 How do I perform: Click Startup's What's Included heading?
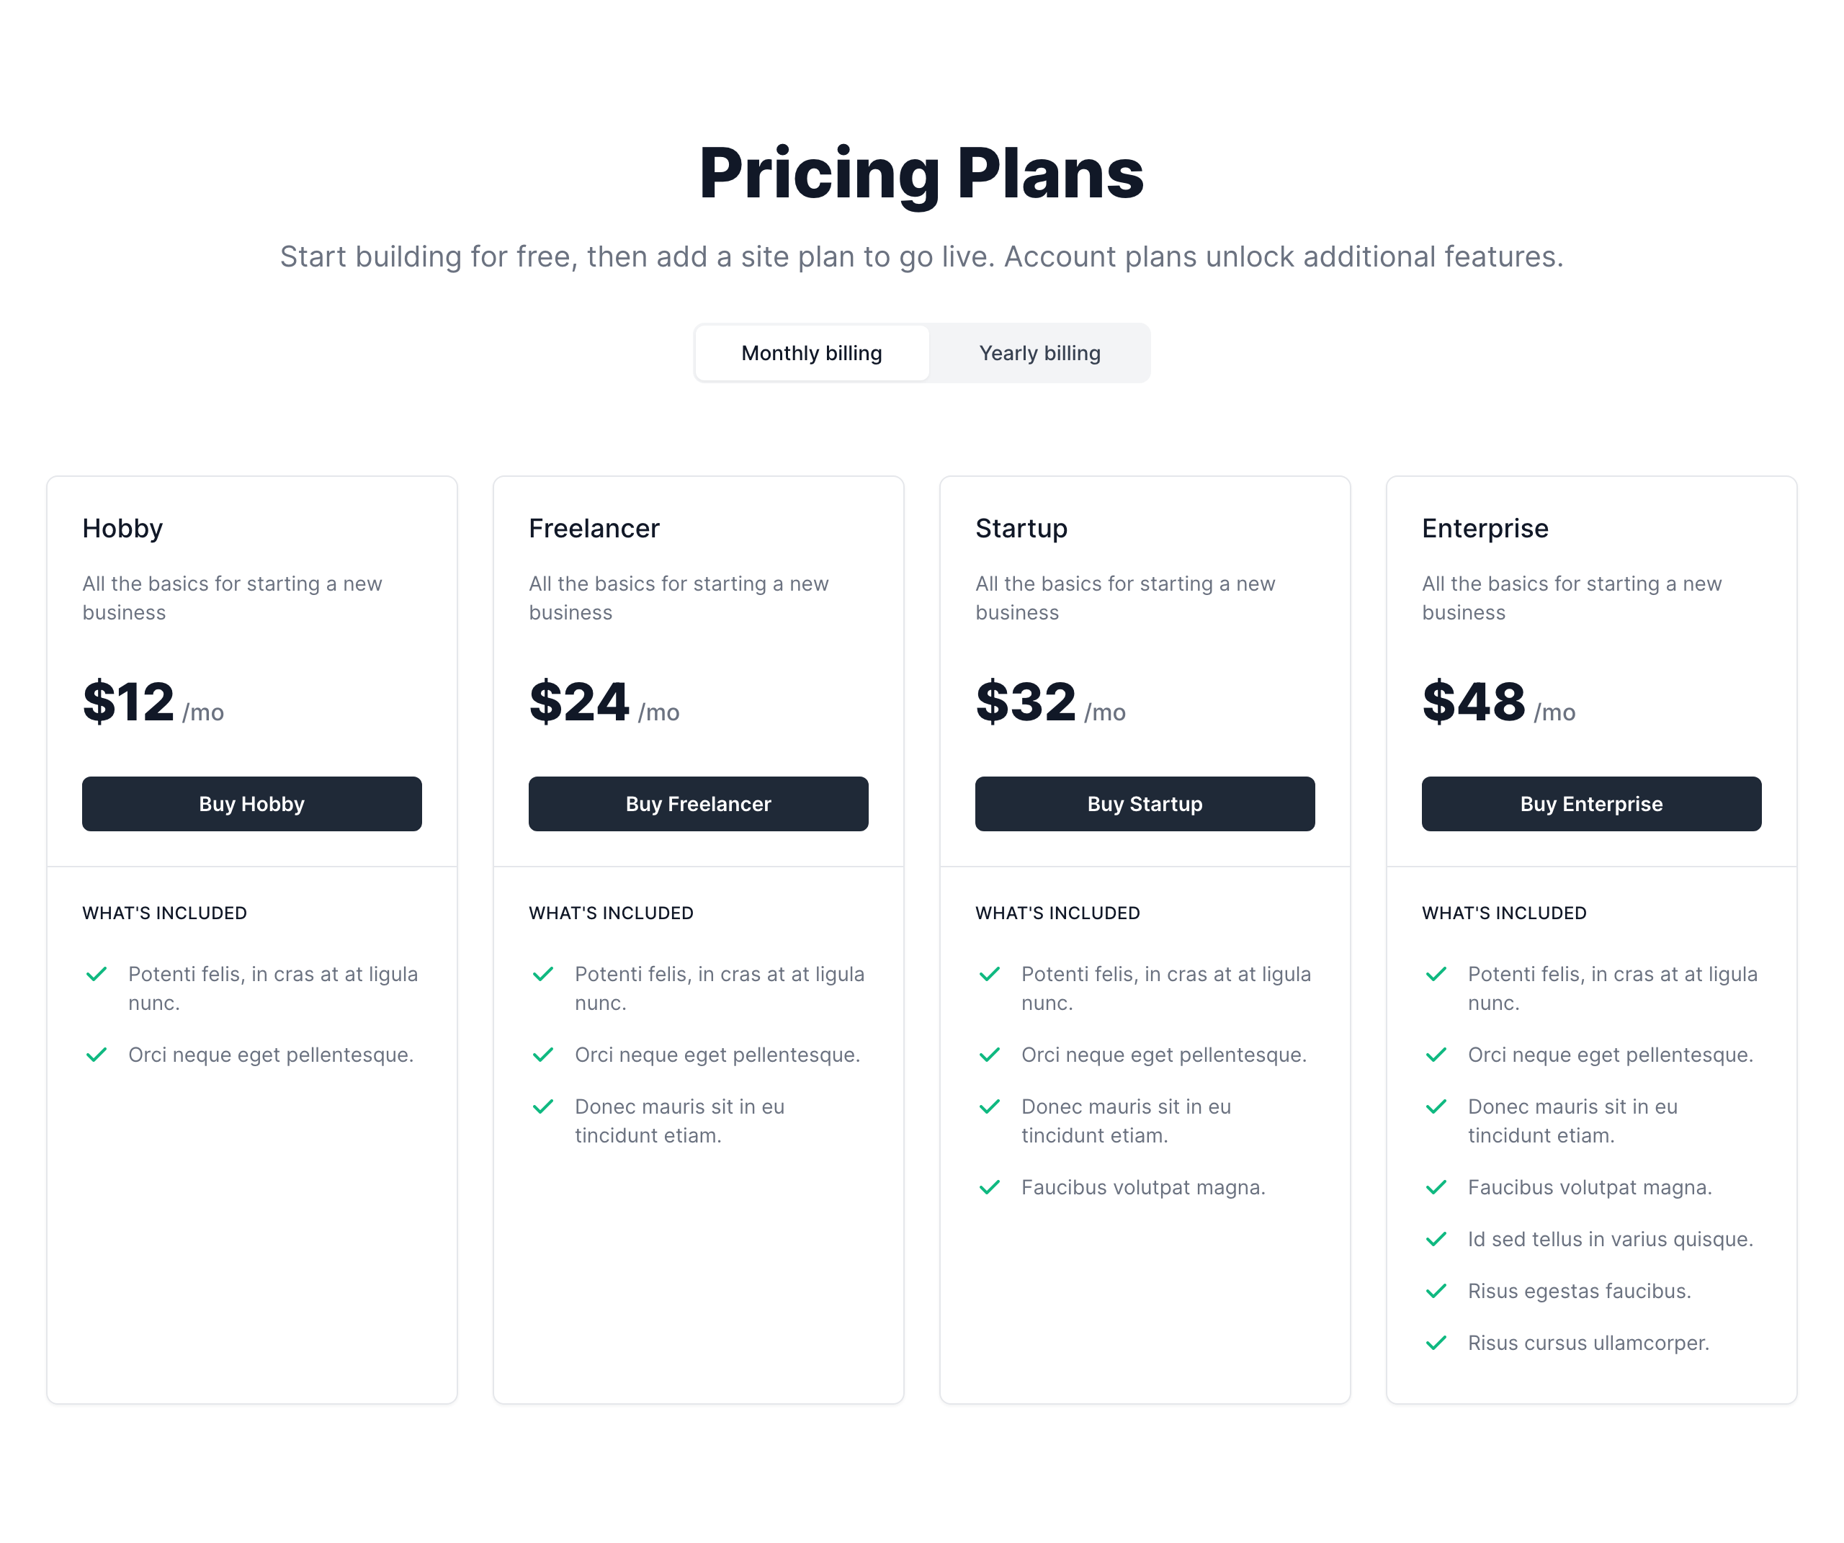point(1057,913)
